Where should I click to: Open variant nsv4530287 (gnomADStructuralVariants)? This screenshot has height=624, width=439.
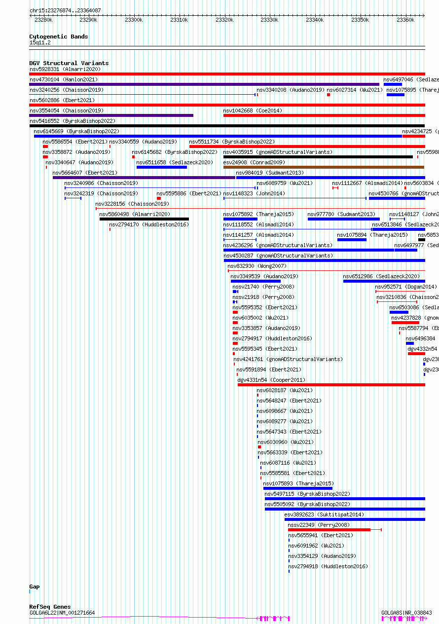point(278,256)
